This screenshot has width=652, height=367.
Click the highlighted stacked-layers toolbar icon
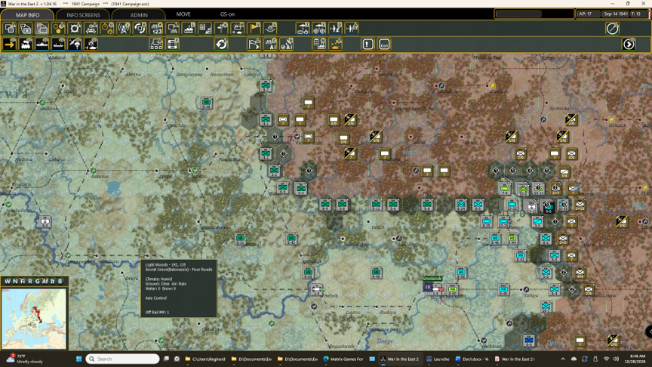[x=42, y=29]
